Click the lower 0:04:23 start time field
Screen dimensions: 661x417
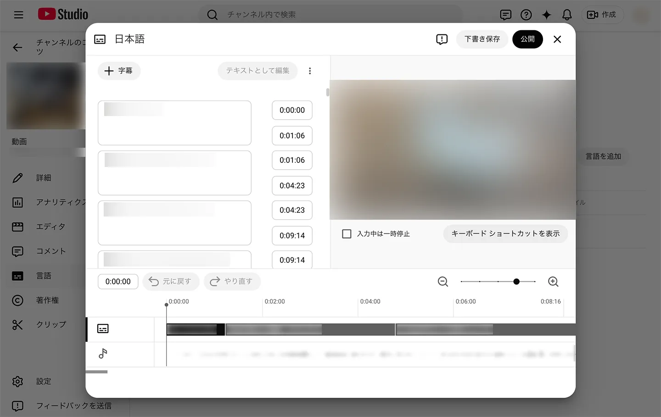tap(292, 210)
